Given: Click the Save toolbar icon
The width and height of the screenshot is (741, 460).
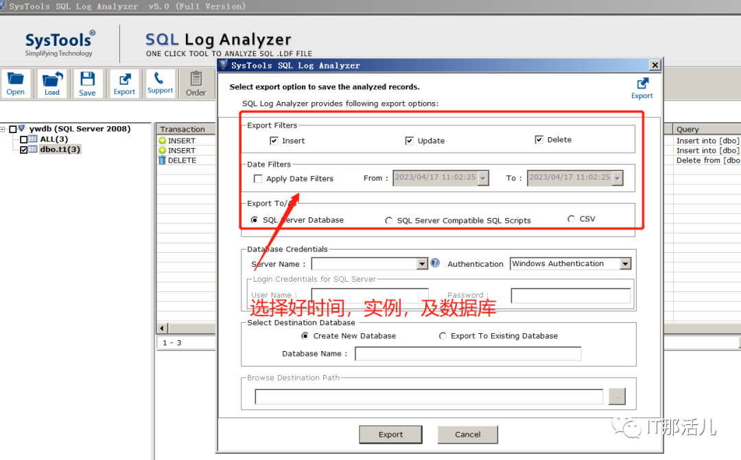Looking at the screenshot, I should coord(87,84).
